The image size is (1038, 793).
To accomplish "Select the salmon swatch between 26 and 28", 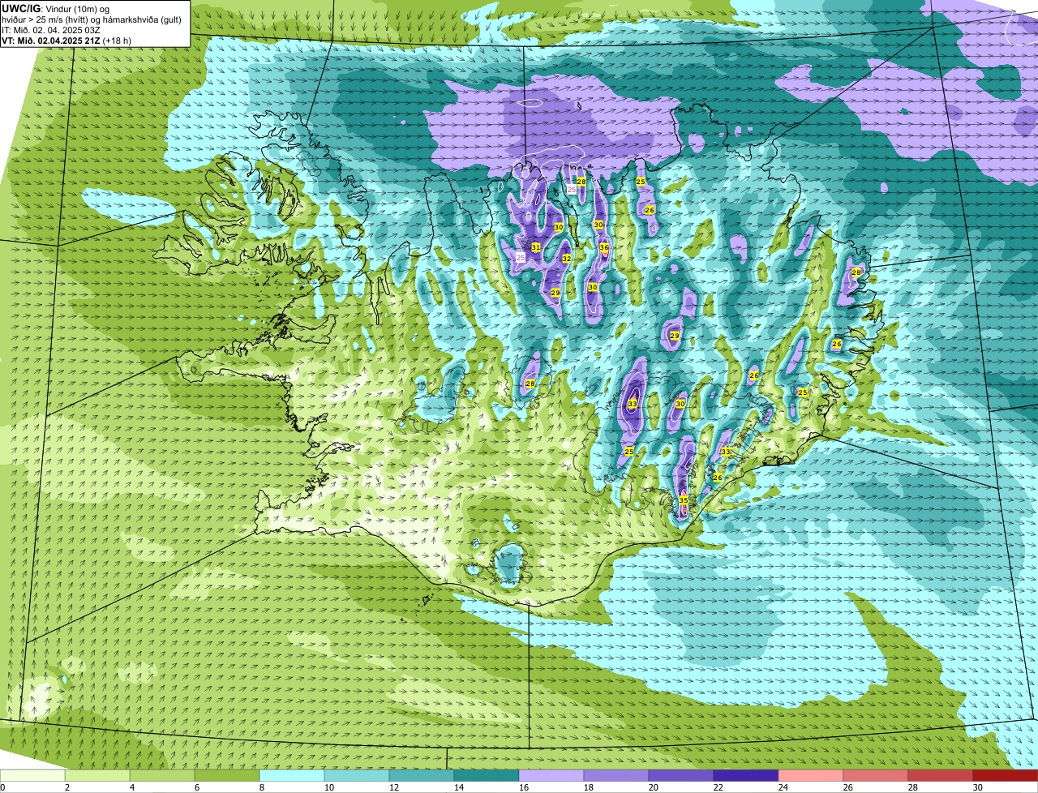I will click(876, 775).
